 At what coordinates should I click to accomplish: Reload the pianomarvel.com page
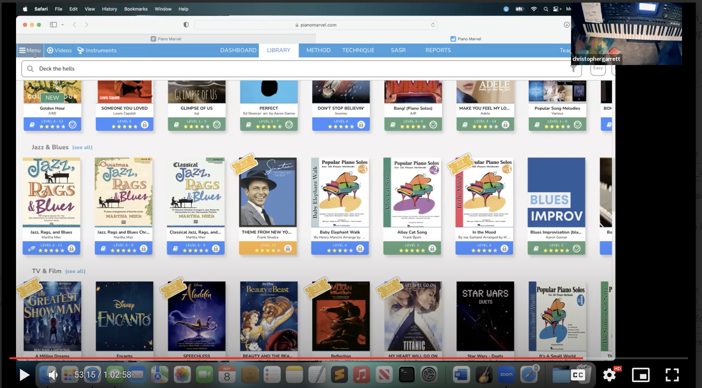(433, 25)
